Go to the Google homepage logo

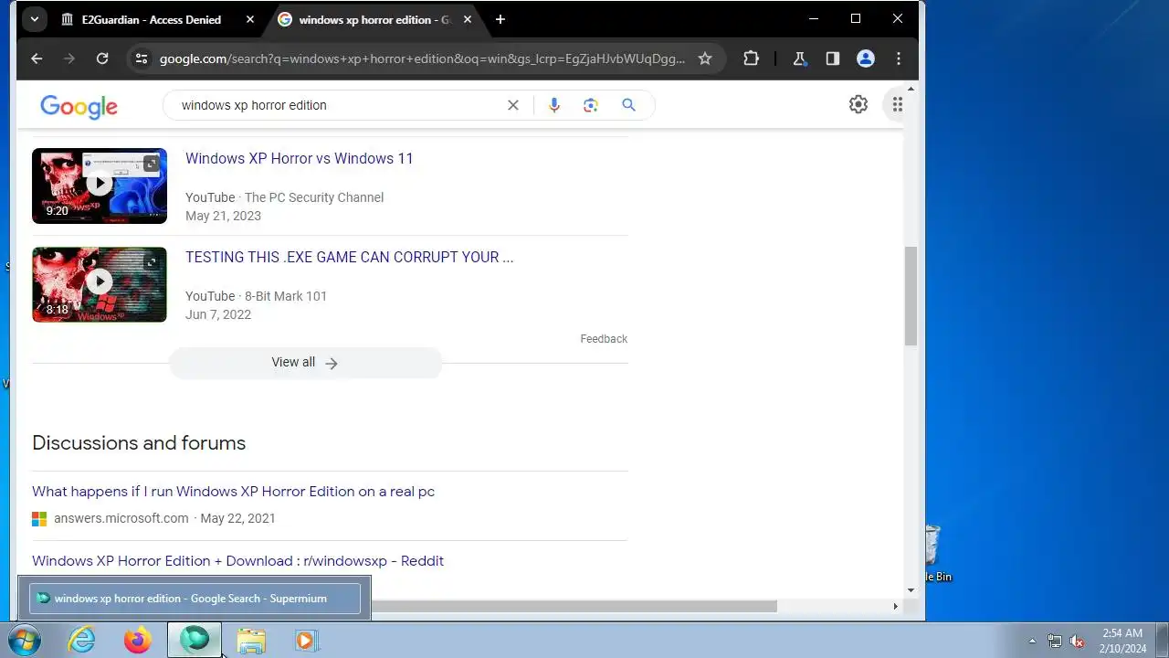click(x=79, y=106)
